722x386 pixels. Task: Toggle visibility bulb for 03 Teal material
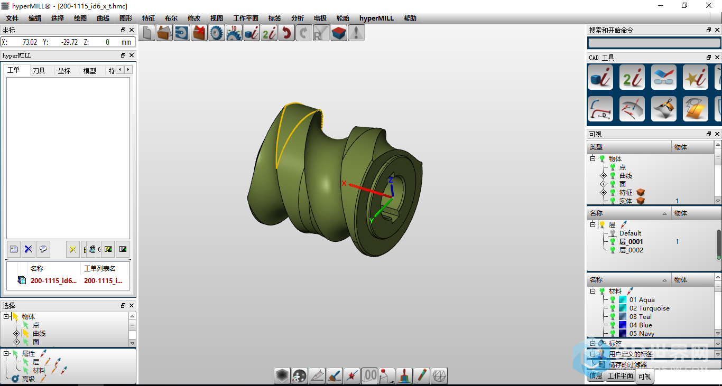pos(613,316)
